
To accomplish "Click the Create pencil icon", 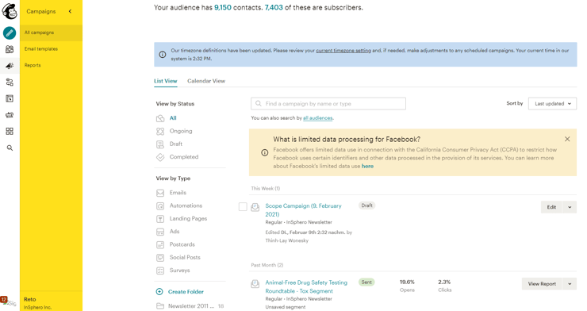I will coord(10,33).
